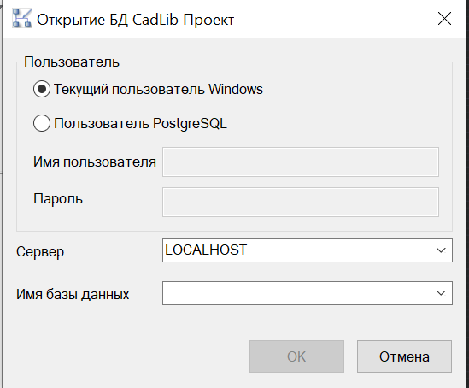Expand the Имя базы данных dropdown arrow
The height and width of the screenshot is (388, 469).
point(441,293)
